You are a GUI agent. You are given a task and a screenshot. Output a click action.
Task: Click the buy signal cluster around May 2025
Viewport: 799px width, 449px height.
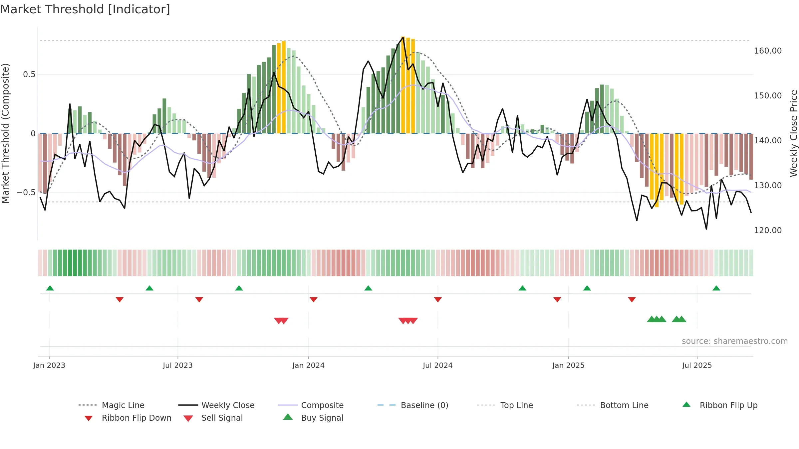tap(657, 319)
